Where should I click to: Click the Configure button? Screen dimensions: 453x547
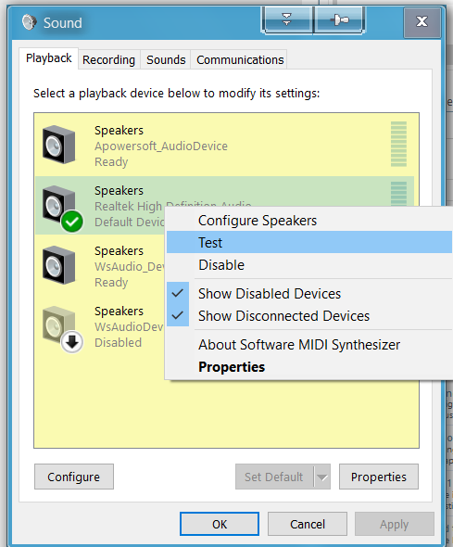(74, 477)
